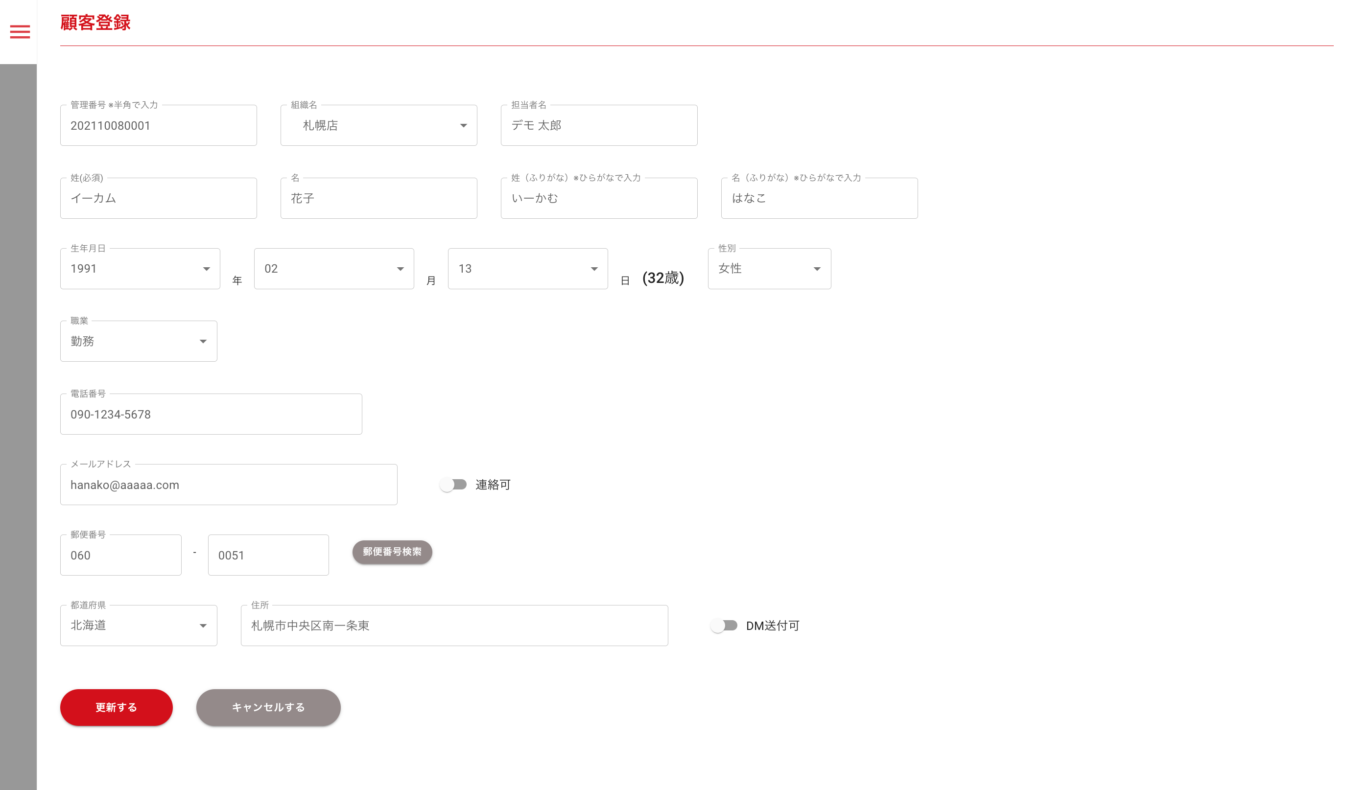
Task: Toggle the 連絡可 switch
Action: [453, 485]
